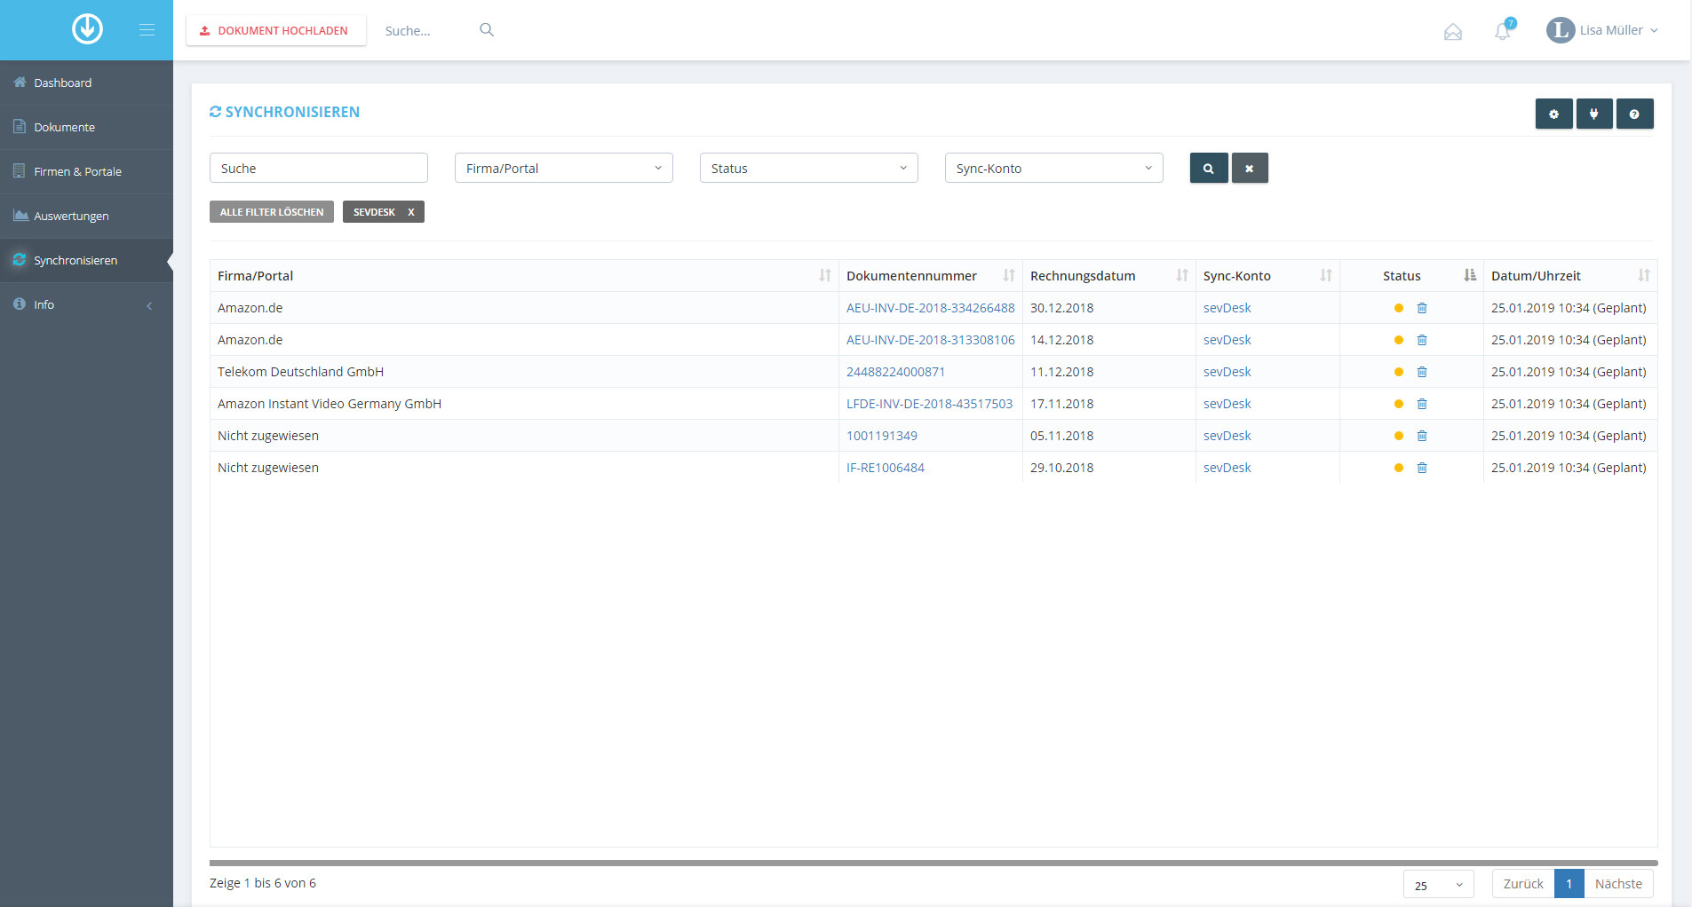Open document link AEU-INV-DE-2018-334266488
The height and width of the screenshot is (907, 1692).
(x=930, y=308)
